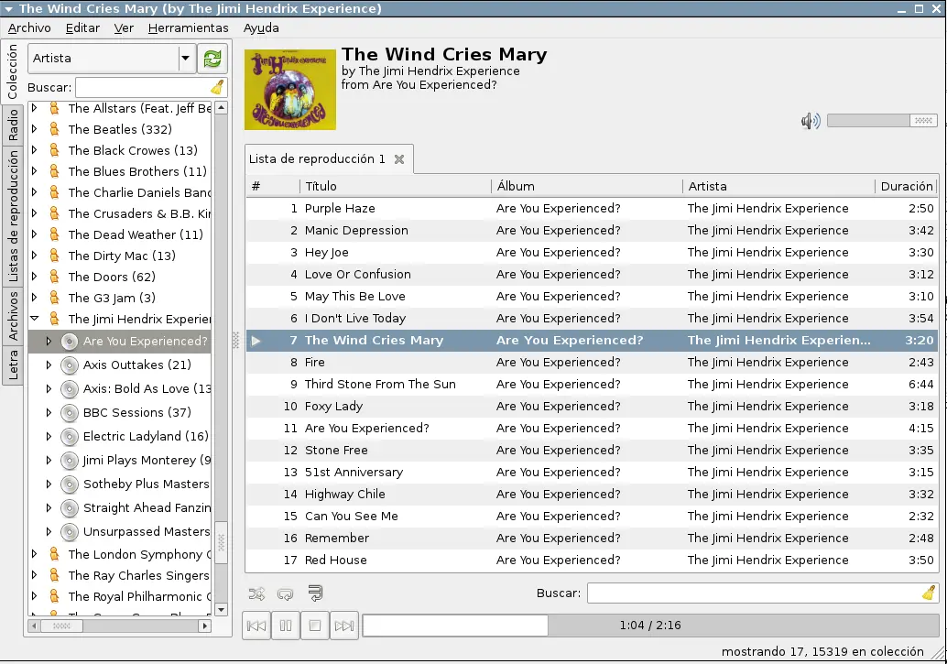Click Are You Experienced? album disc icon
Viewport: 947px width, 664px height.
[70, 342]
